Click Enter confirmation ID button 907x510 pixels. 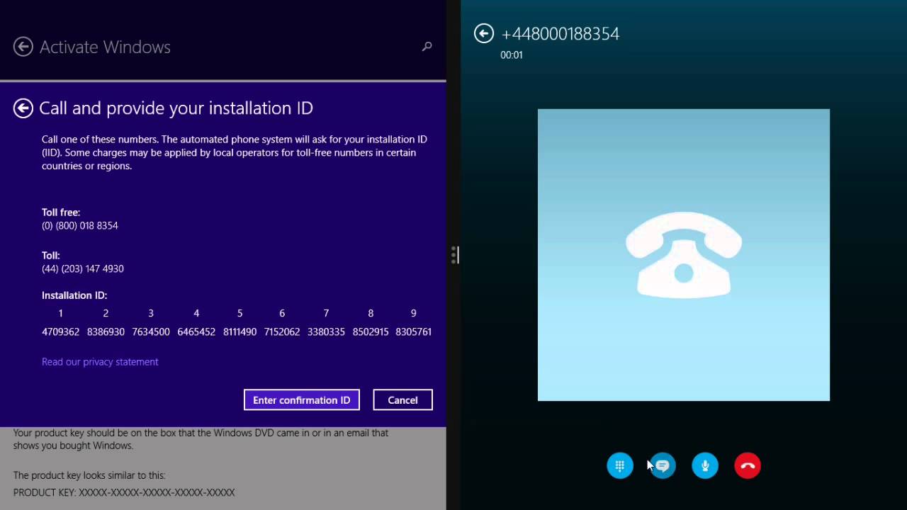[302, 399]
